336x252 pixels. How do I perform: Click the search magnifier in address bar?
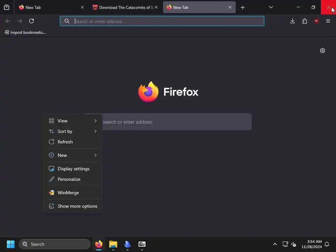[67, 21]
